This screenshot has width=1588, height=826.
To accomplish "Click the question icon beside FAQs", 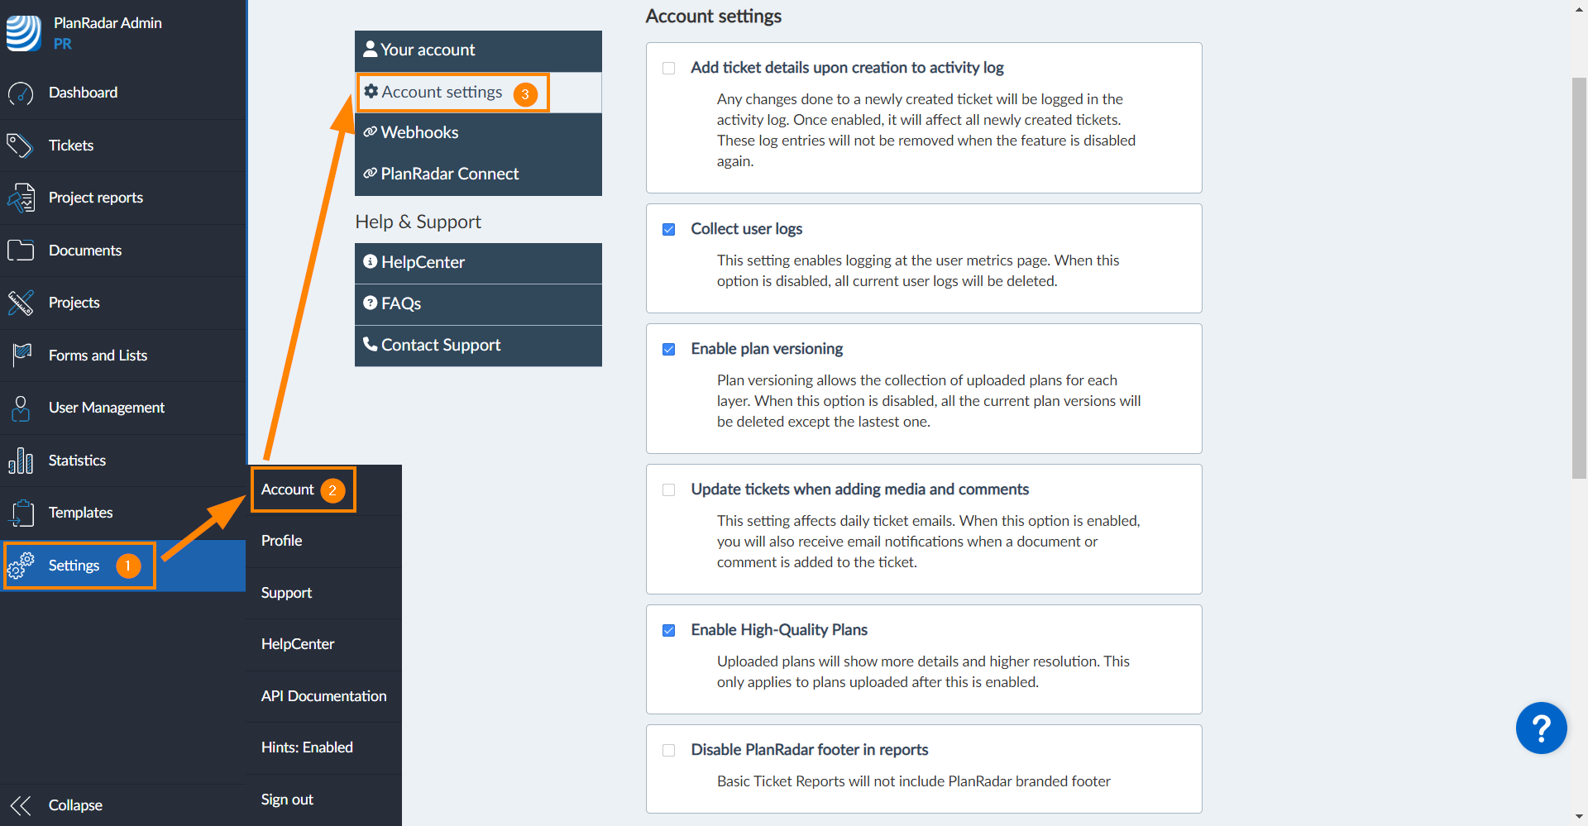I will click(x=371, y=303).
